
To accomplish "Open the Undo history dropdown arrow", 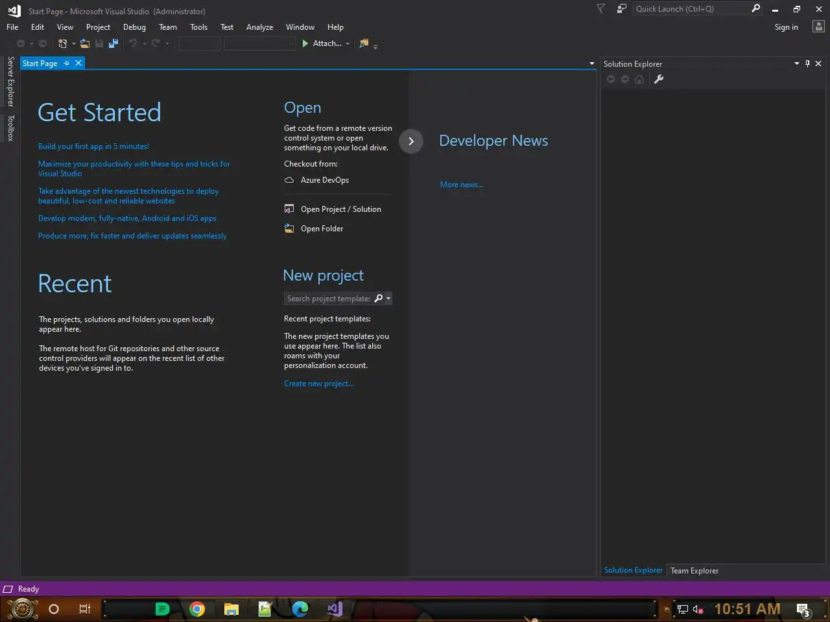I will [144, 44].
